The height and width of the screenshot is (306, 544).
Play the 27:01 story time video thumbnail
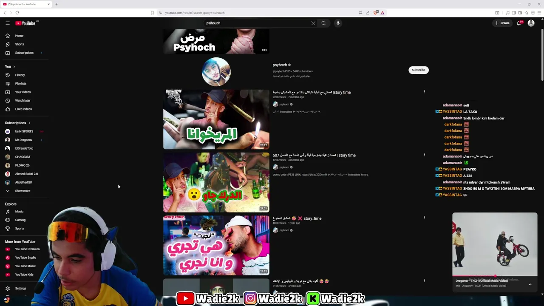pyautogui.click(x=216, y=182)
